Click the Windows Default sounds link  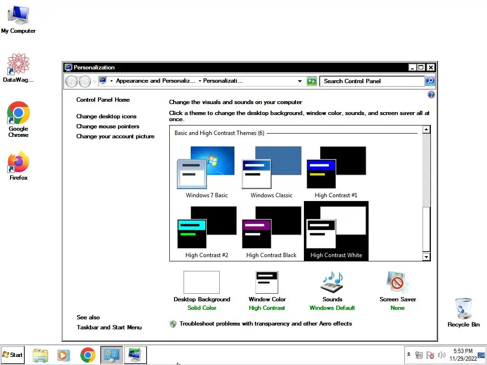(332, 308)
